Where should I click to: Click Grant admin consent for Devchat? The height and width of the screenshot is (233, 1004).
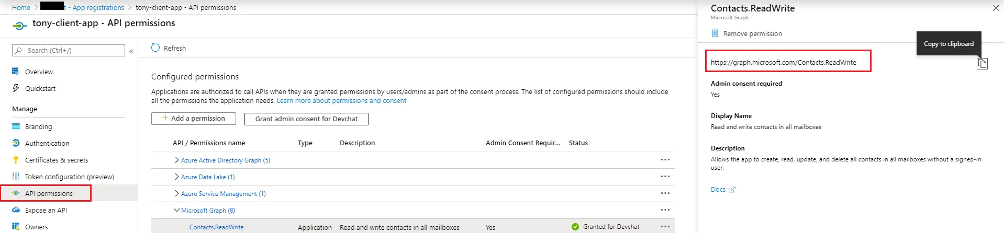pos(306,119)
